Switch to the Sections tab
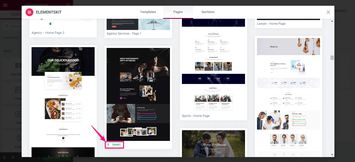This screenshot has width=355, height=162. coord(208,12)
